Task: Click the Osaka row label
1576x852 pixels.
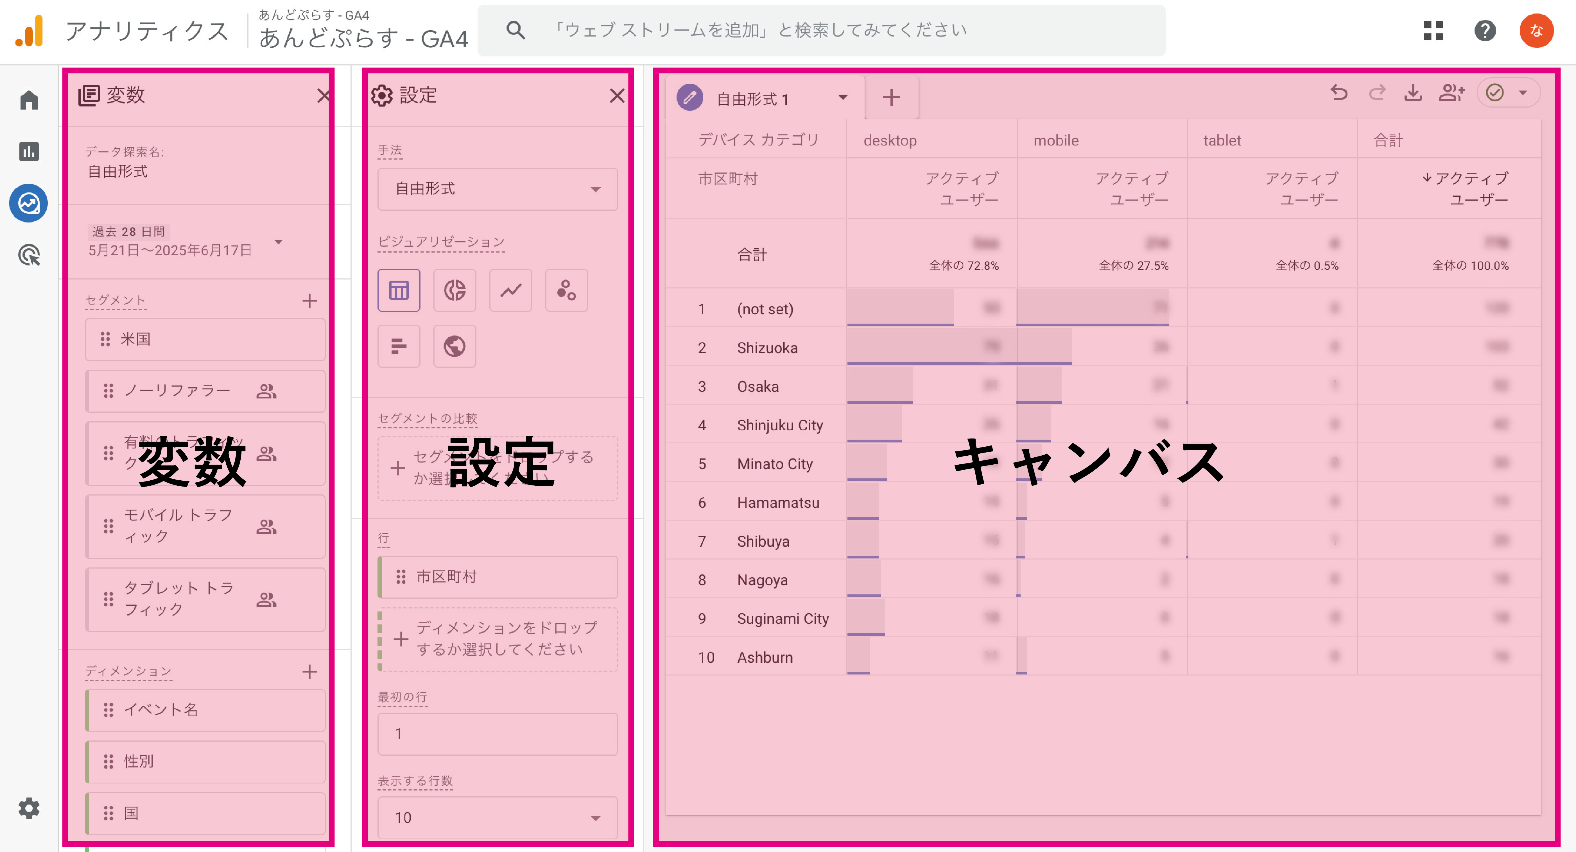Action: (x=758, y=386)
